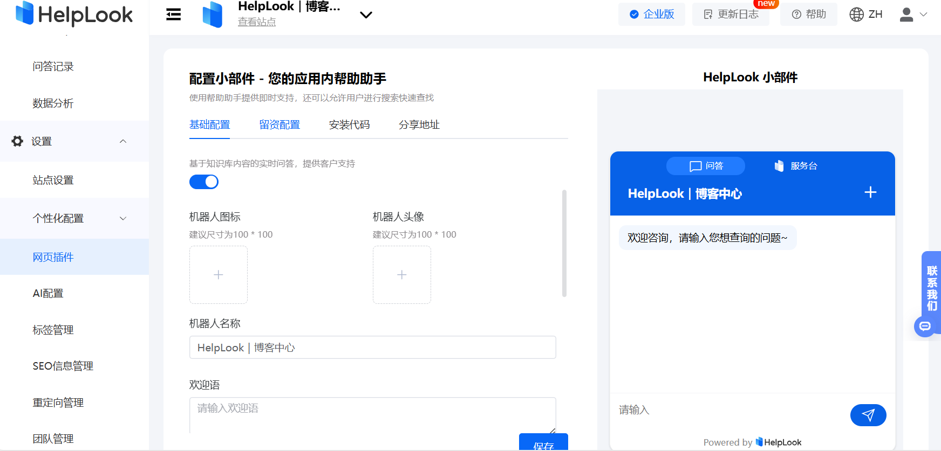Open AI配置 in sidebar
Viewport: 941px width, 451px height.
pyautogui.click(x=48, y=293)
